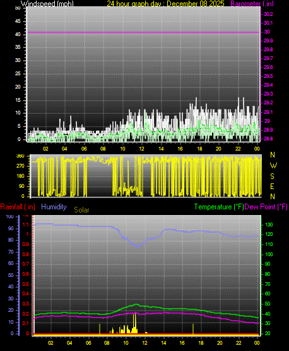Click the "Solar" legend label
Screen dimensions: 289x351
coord(81,210)
